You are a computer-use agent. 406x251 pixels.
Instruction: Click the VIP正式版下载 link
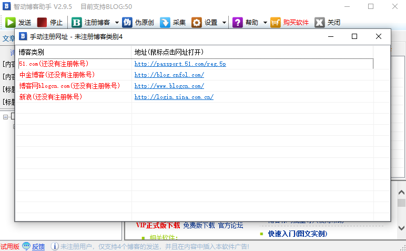158,225
